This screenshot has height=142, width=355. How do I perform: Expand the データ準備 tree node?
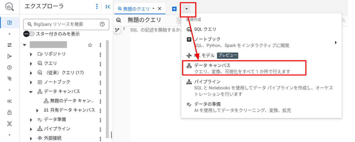pyautogui.click(x=31, y=120)
